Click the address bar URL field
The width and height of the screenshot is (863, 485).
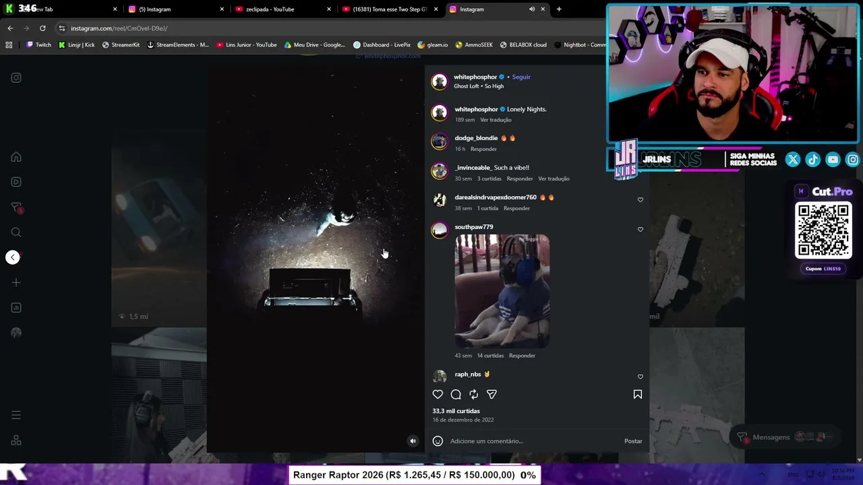(x=330, y=28)
